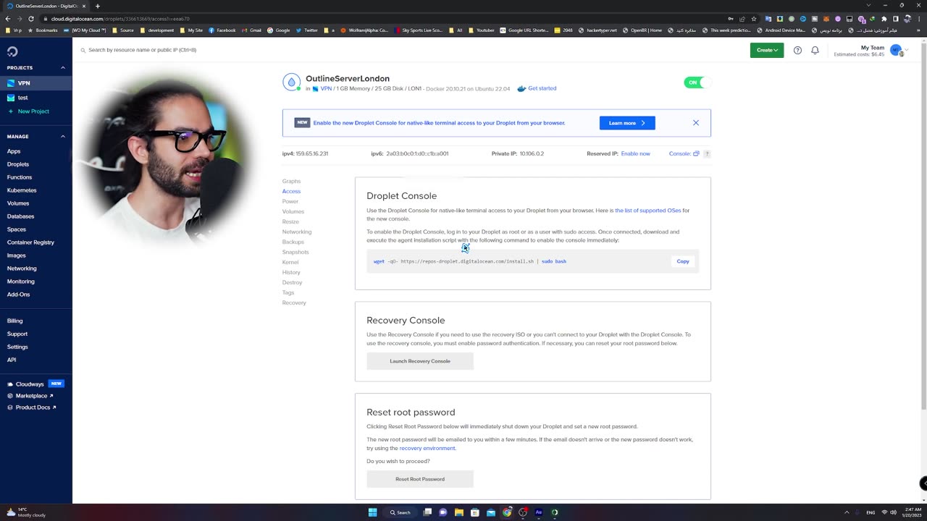Toggle the droplet ON power switch
The image size is (927, 521).
pyautogui.click(x=697, y=82)
